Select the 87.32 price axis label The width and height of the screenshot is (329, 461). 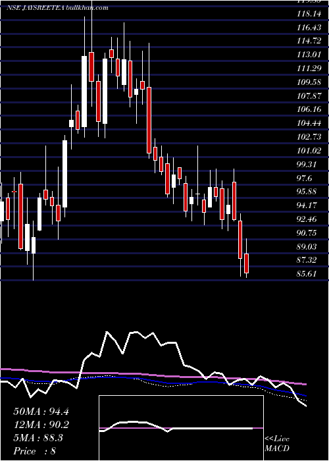tap(307, 260)
